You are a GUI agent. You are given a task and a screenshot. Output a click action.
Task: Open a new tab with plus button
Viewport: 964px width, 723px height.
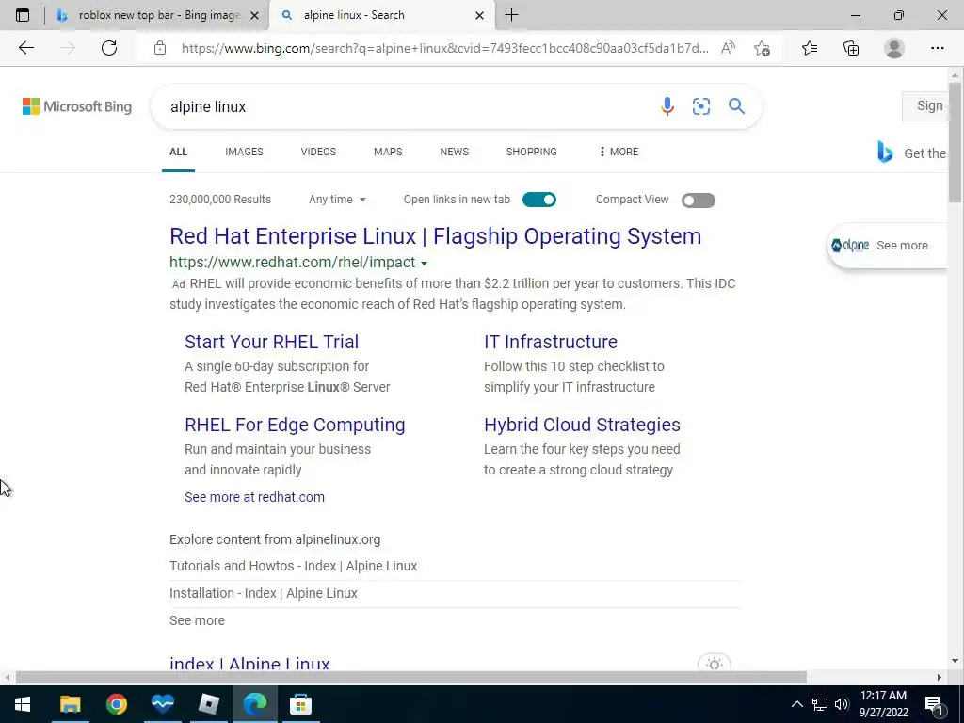click(x=511, y=15)
